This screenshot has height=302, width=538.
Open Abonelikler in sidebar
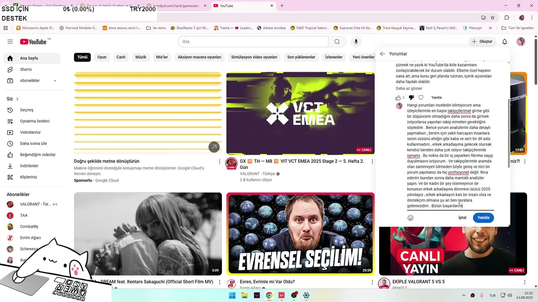click(32, 81)
